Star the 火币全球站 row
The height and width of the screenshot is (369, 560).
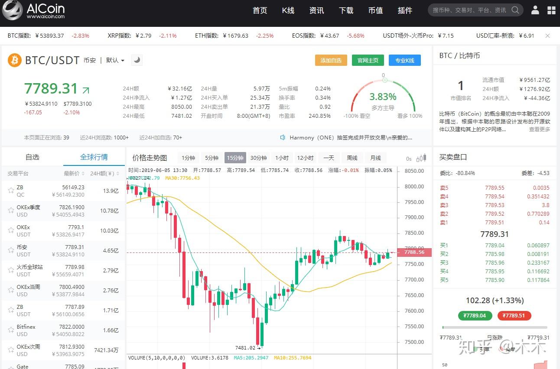coord(11,270)
